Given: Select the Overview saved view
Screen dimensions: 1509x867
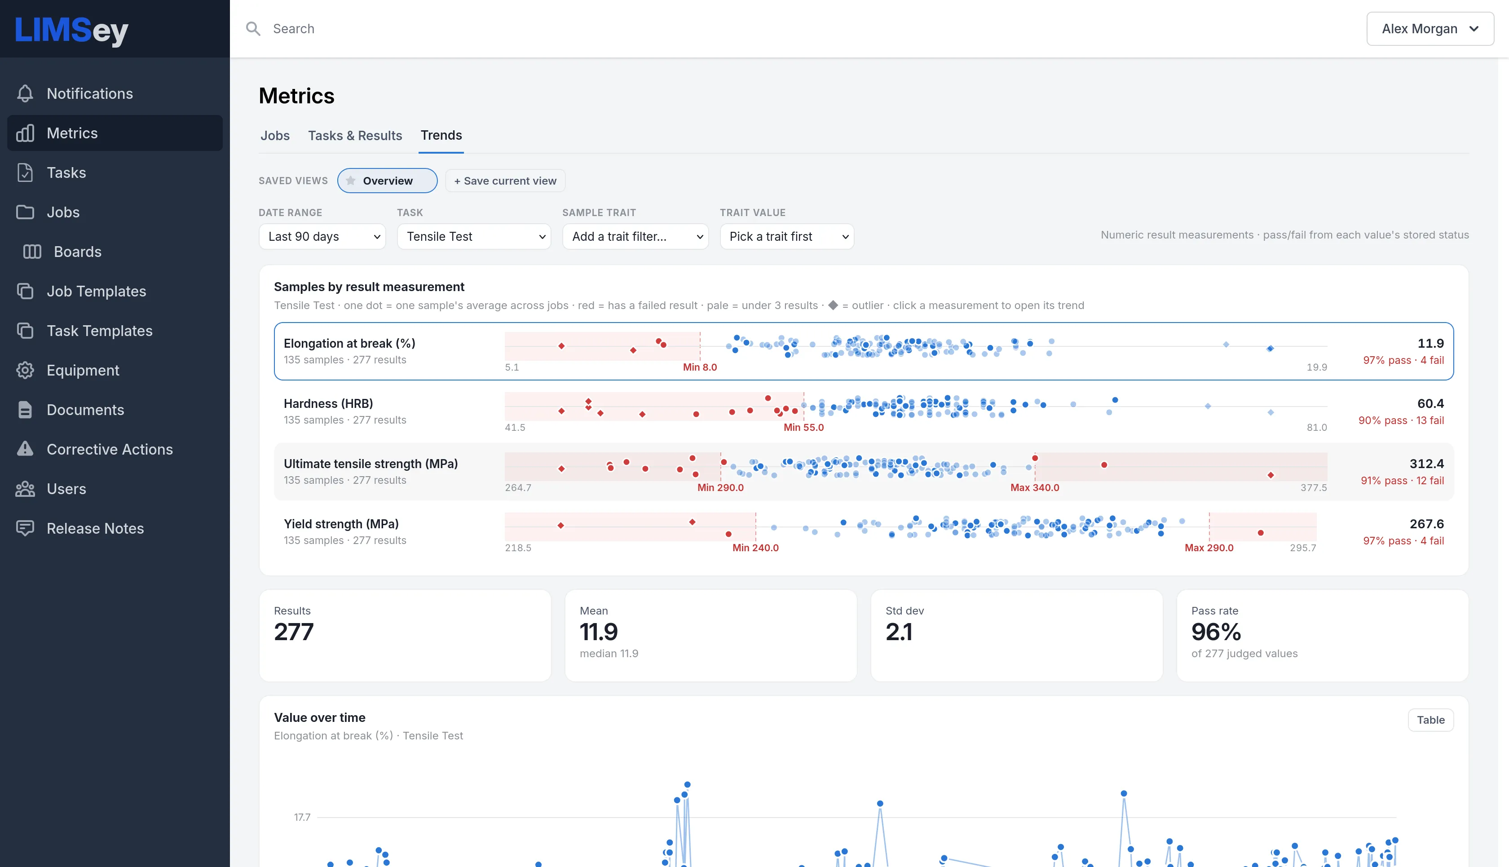Looking at the screenshot, I should pos(388,181).
